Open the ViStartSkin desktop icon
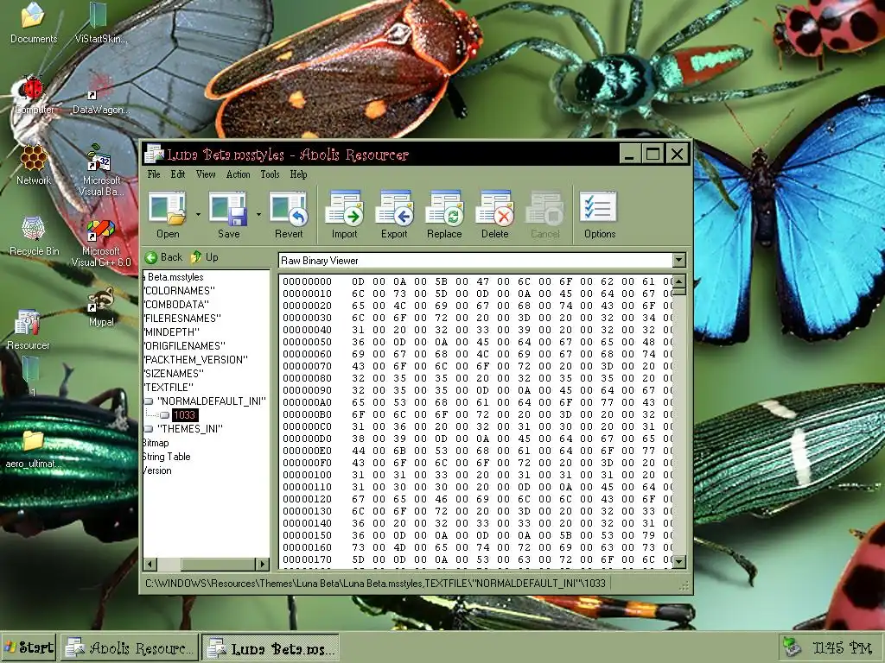The width and height of the screenshot is (885, 663). pos(101,23)
